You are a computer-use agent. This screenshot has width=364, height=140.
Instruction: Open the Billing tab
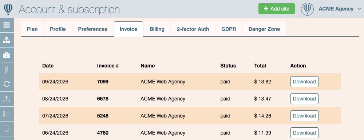(x=157, y=29)
